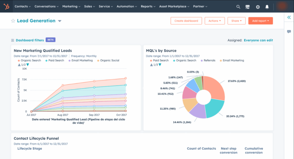
Task: Open the Reports menu in navigation bar
Action: [148, 6]
